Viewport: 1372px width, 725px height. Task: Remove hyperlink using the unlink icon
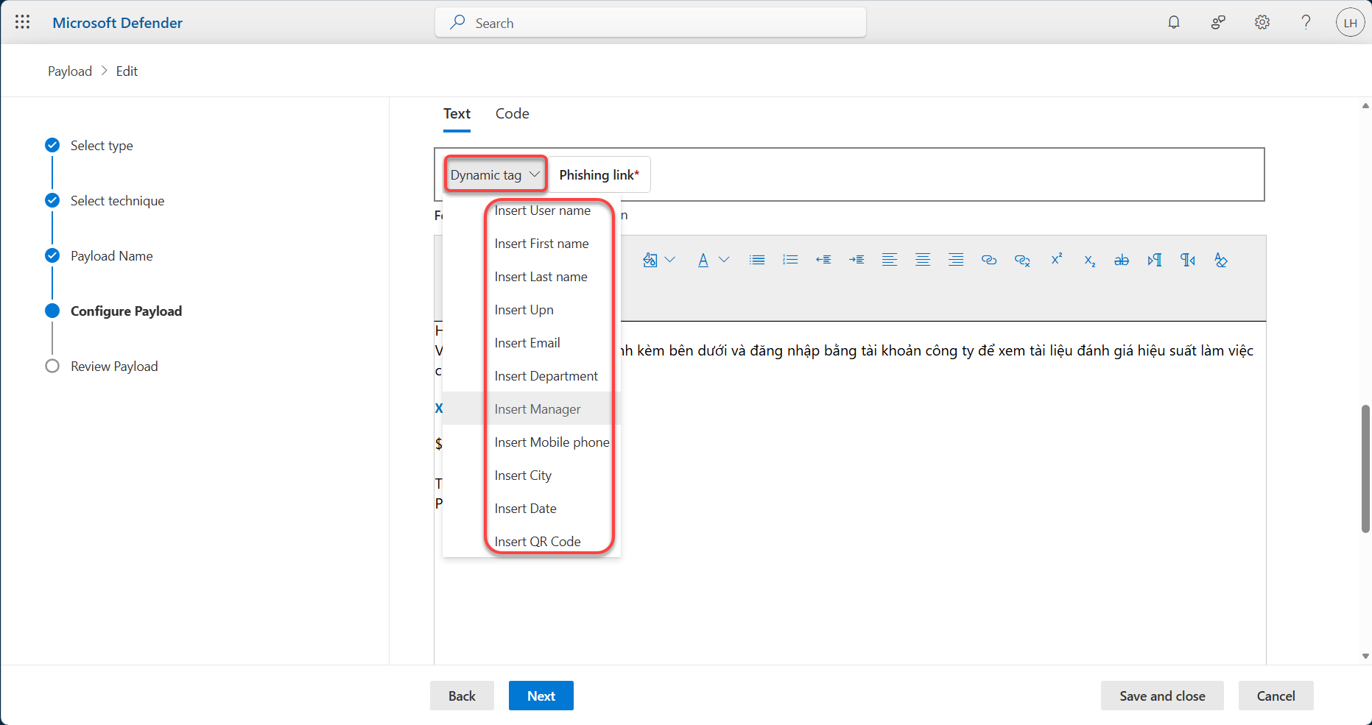pyautogui.click(x=1022, y=260)
